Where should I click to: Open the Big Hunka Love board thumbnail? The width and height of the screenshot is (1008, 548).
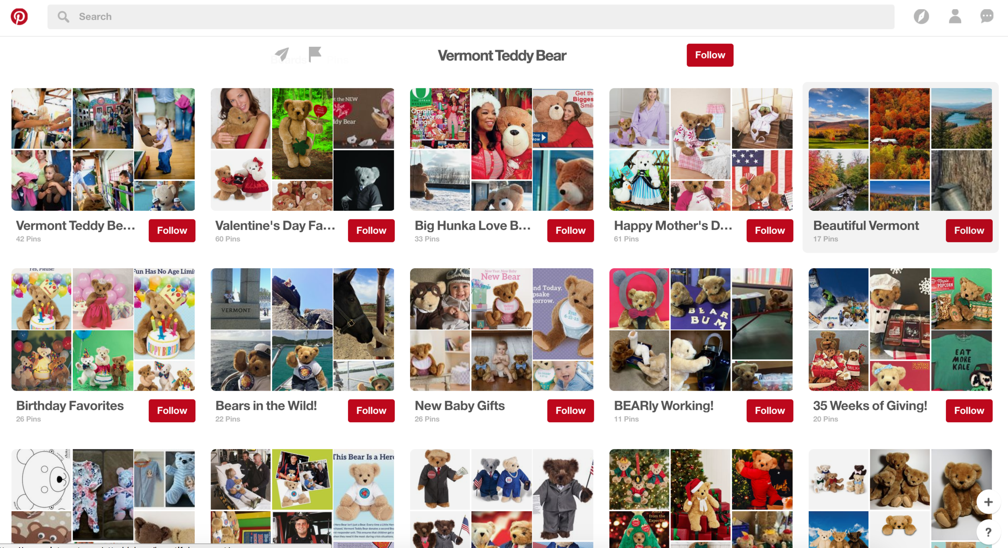(502, 150)
